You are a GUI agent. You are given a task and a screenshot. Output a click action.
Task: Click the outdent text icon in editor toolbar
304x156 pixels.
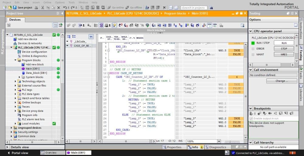pos(164,25)
